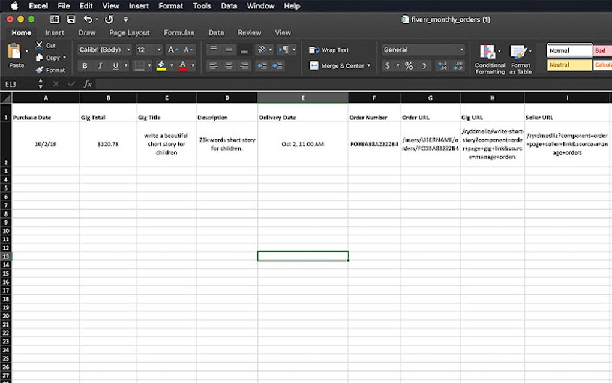Center text horizontally
This screenshot has width=612, height=383.
(x=229, y=65)
